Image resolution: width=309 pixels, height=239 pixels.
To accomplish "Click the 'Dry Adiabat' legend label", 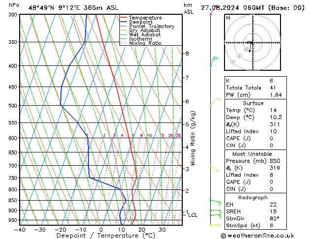I will pos(144,30).
